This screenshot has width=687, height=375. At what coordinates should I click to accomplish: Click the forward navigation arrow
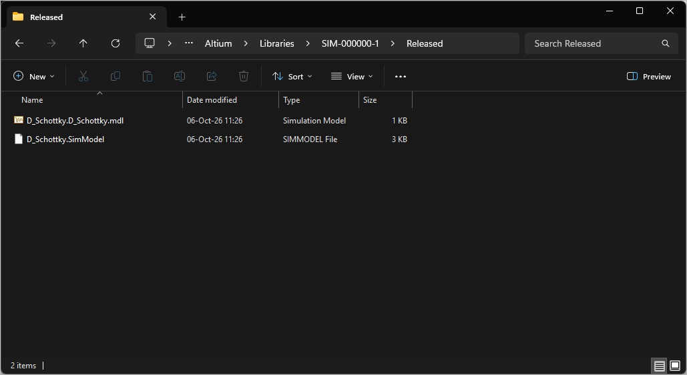coord(51,43)
